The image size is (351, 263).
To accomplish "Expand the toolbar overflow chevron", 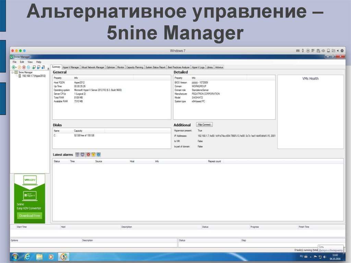I will [48, 69].
